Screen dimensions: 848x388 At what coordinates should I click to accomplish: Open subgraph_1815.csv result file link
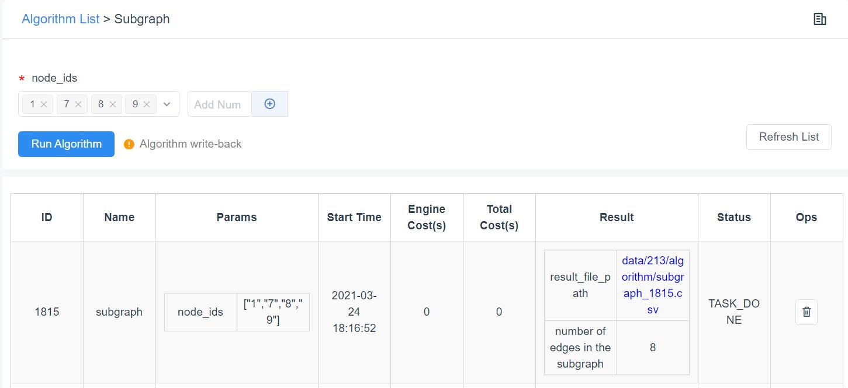pyautogui.click(x=652, y=285)
